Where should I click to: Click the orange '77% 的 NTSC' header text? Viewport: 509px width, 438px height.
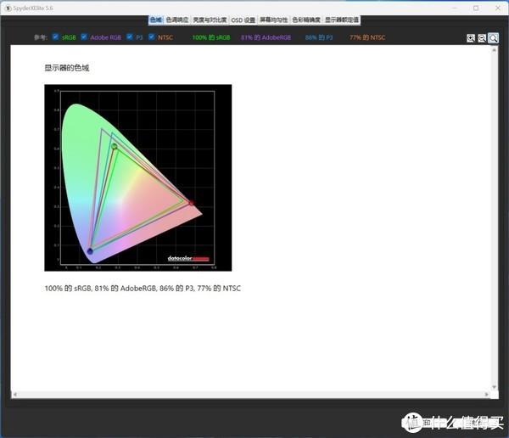pos(367,37)
